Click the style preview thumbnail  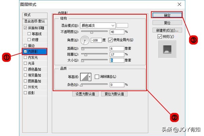click(x=167, y=49)
